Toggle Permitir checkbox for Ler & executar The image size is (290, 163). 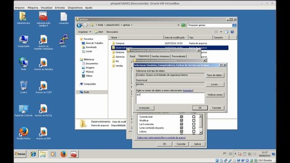point(181,124)
